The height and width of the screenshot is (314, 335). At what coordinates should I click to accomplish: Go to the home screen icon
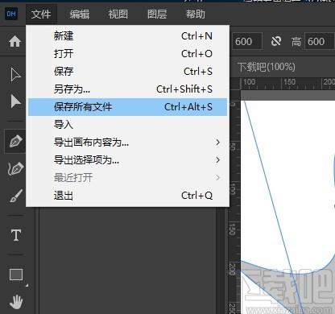point(14,41)
